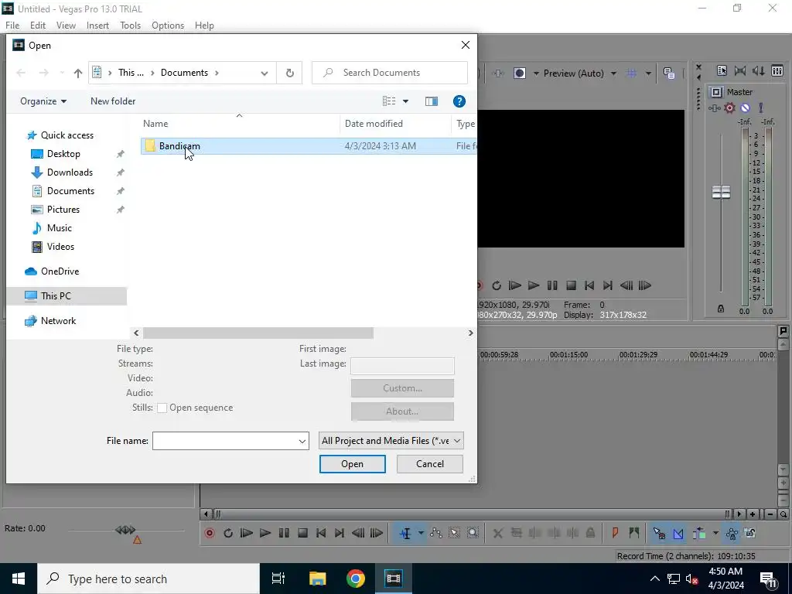The height and width of the screenshot is (594, 792).
Task: Click New folder in the dialog toolbar
Action: point(113,101)
